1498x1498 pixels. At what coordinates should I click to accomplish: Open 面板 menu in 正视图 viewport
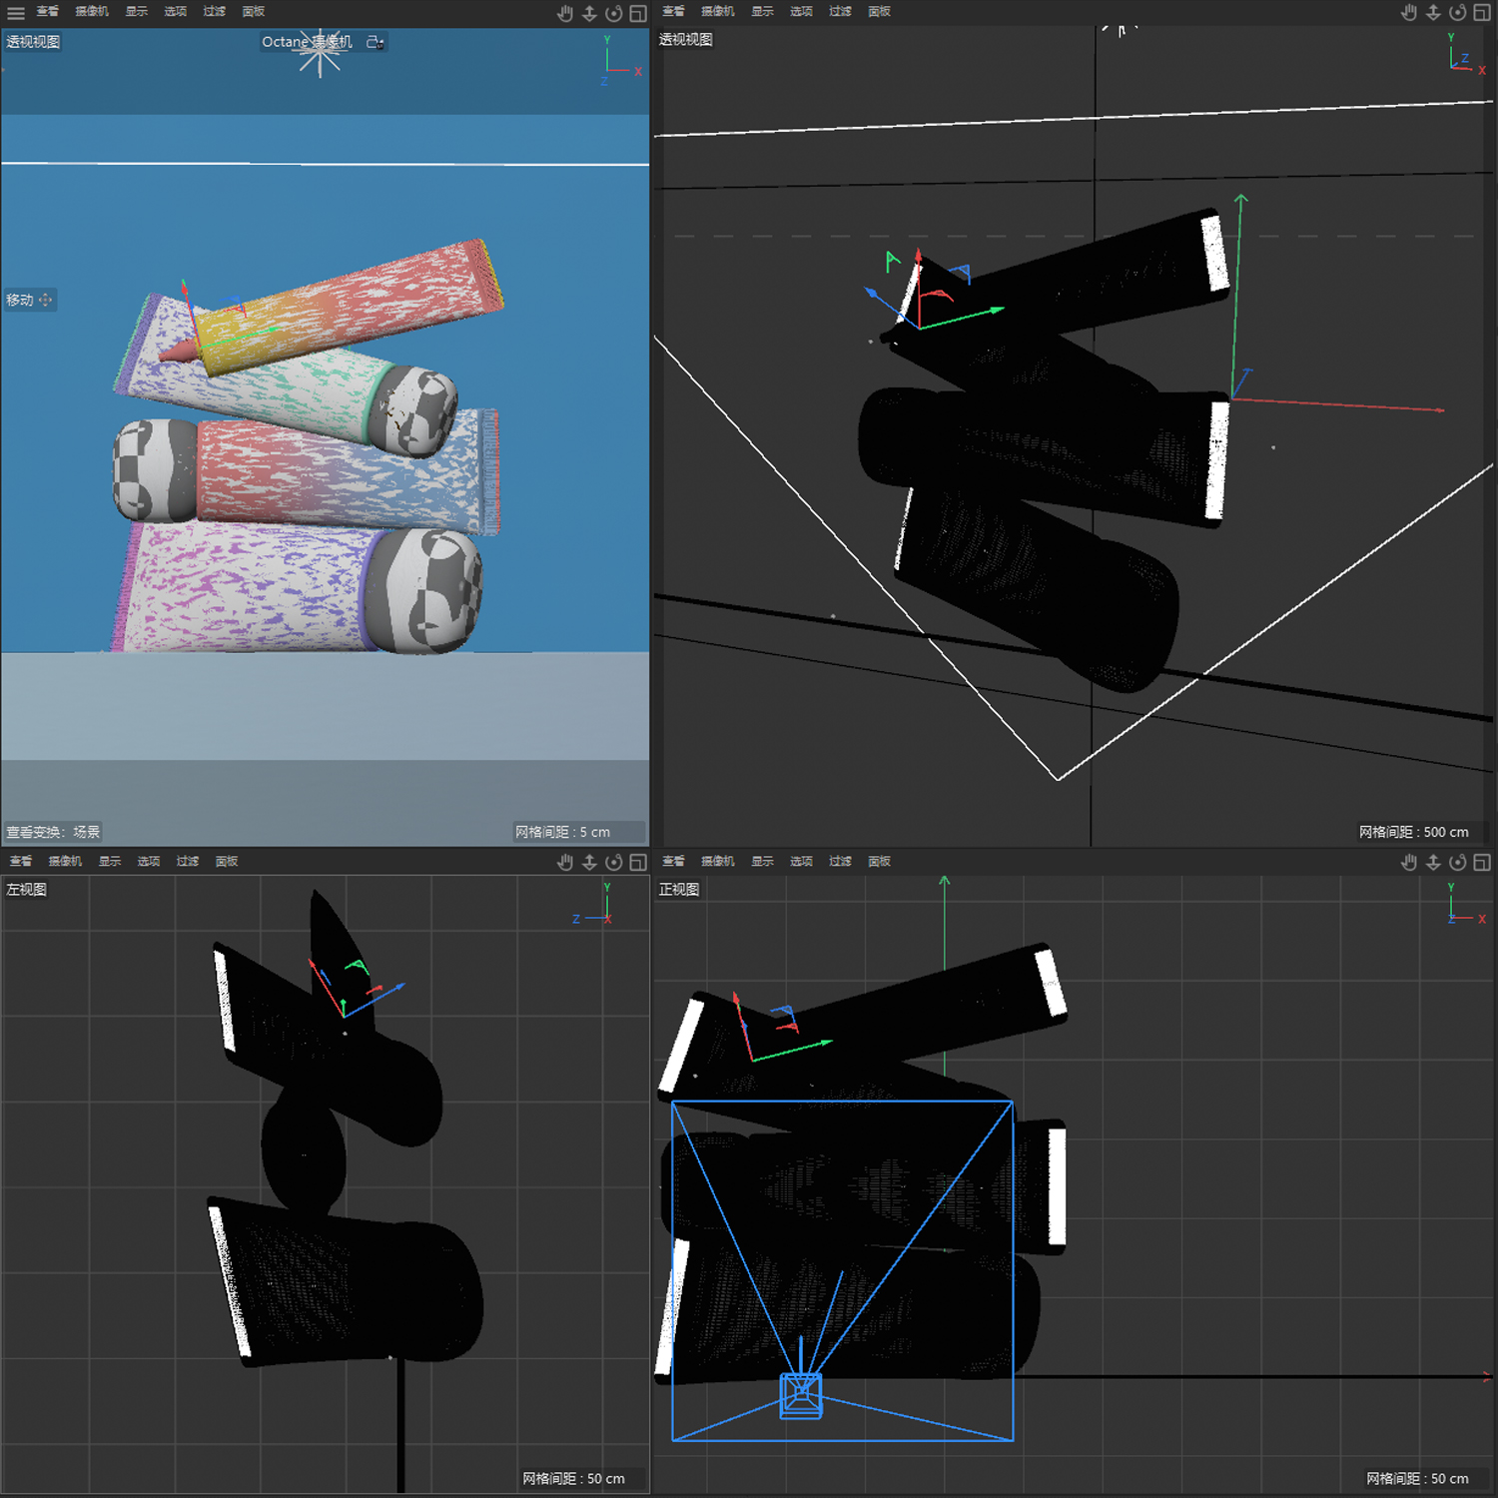tap(880, 862)
